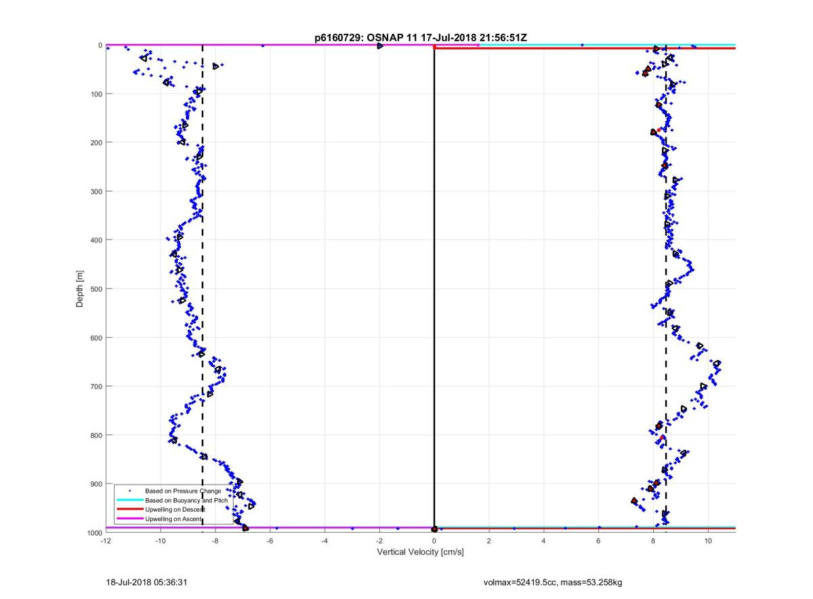Pick the cyan line swatch in legend
The height and width of the screenshot is (599, 813).
129,500
